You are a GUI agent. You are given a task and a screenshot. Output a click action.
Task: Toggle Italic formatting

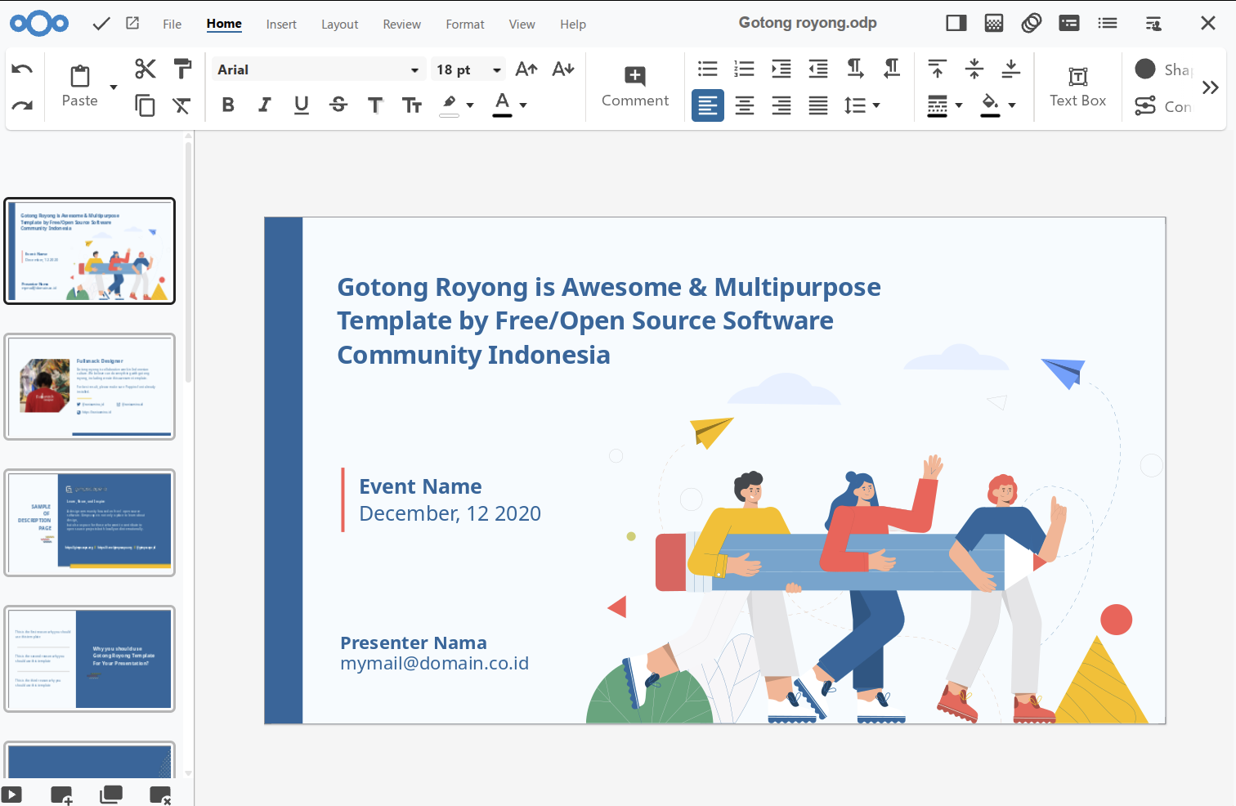coord(264,105)
